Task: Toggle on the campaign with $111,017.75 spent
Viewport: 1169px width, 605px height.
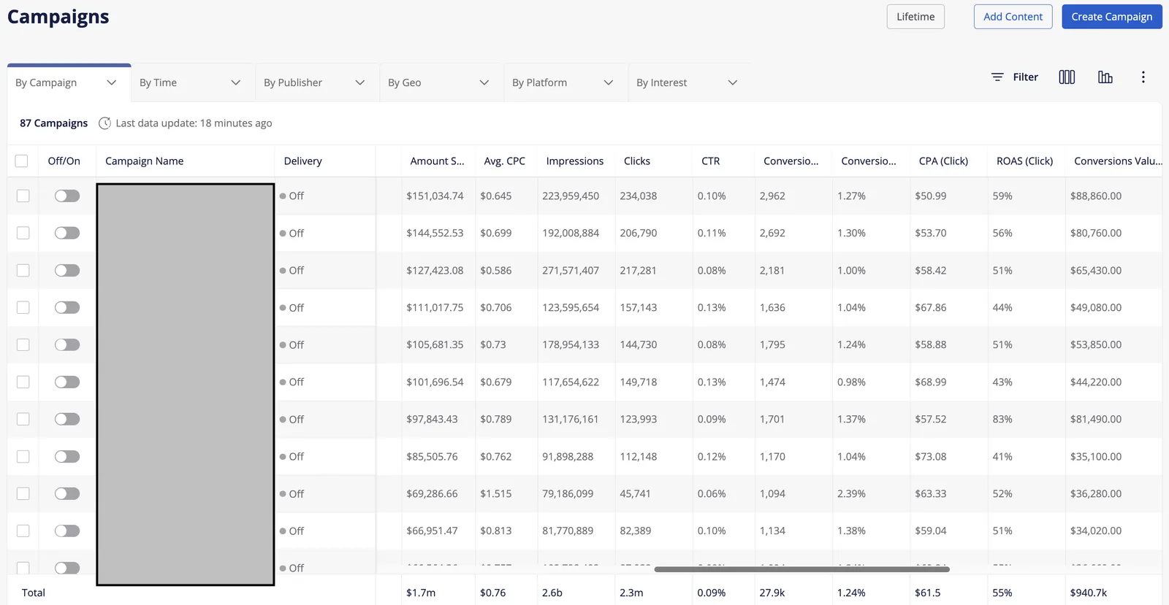Action: click(67, 307)
